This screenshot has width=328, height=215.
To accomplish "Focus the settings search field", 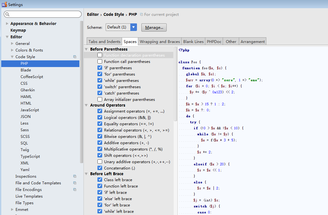I will [x=44, y=15].
